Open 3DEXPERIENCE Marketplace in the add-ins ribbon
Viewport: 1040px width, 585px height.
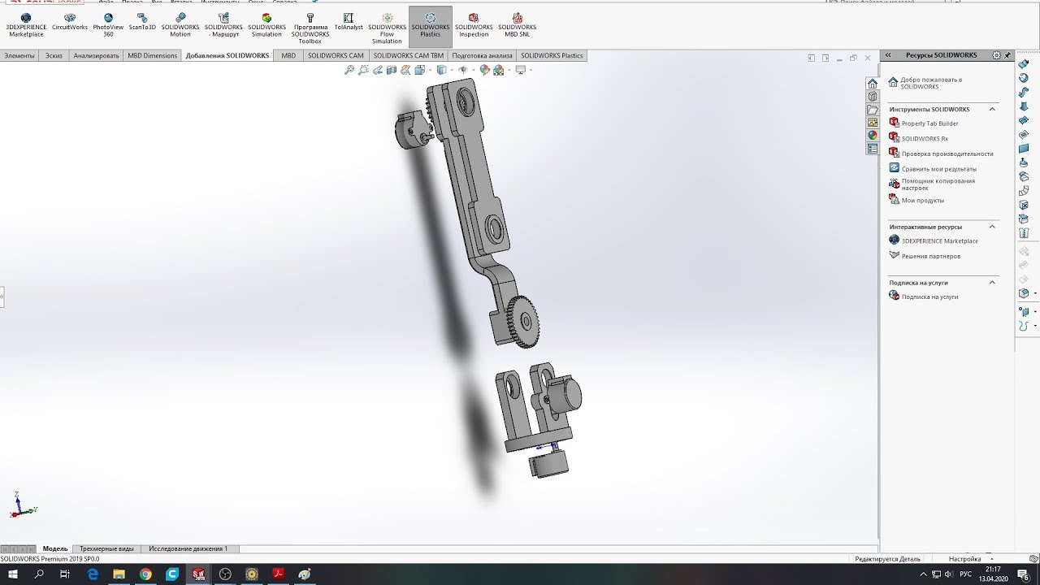[x=26, y=25]
